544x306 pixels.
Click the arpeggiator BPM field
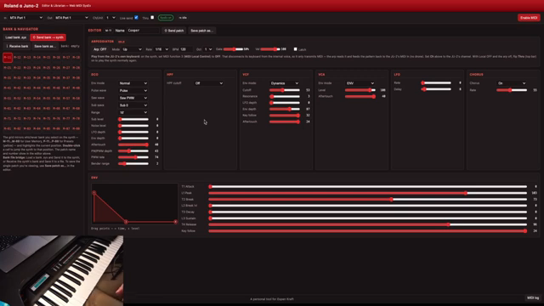[x=186, y=49]
